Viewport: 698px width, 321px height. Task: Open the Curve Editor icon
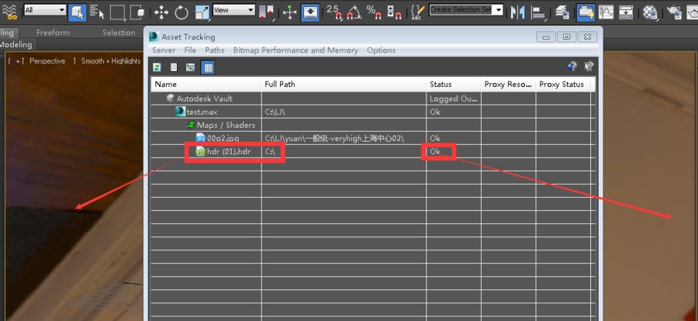(606, 12)
